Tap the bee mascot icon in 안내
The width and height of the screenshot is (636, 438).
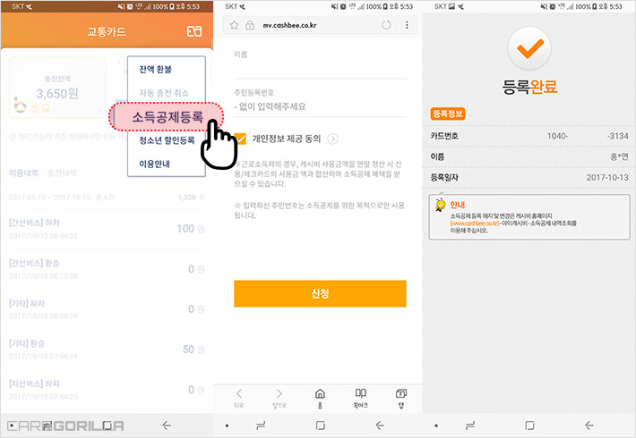pyautogui.click(x=440, y=205)
